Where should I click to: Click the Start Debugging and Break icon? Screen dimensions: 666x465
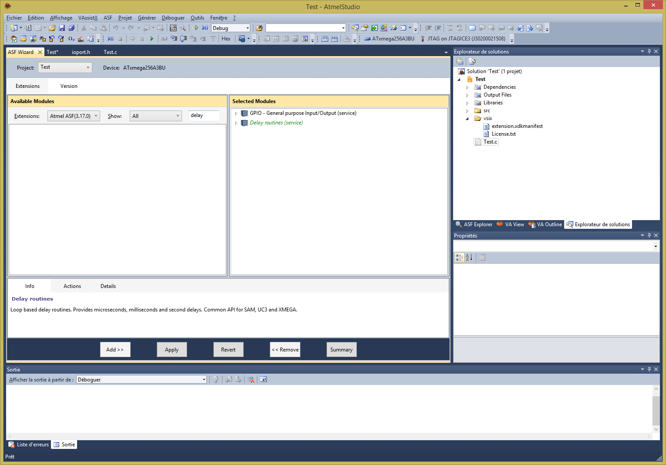click(205, 28)
